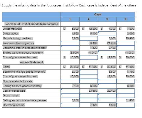Click Case 3 Operating income value 4,500
This screenshot has width=142, height=118.
(x=112, y=105)
